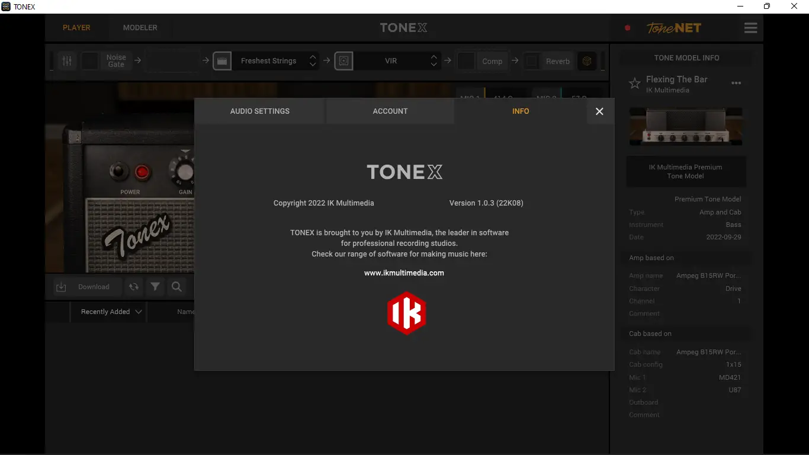Click the gold cube icon after Reverb
809x455 pixels.
[587, 61]
